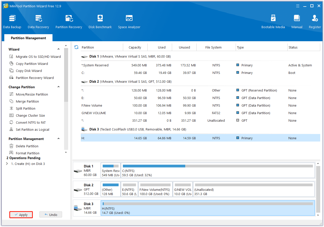Image resolution: width=324 pixels, height=227 pixels.
Task: Select the G:NEW VOLUME partition row
Action: (x=200, y=113)
